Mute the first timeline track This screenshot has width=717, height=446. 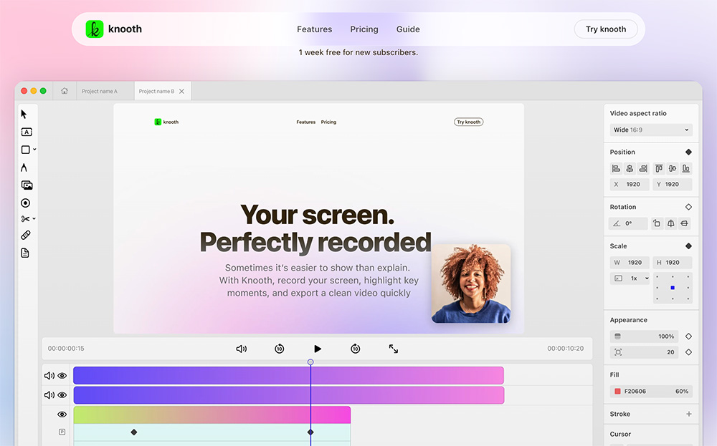pos(49,376)
